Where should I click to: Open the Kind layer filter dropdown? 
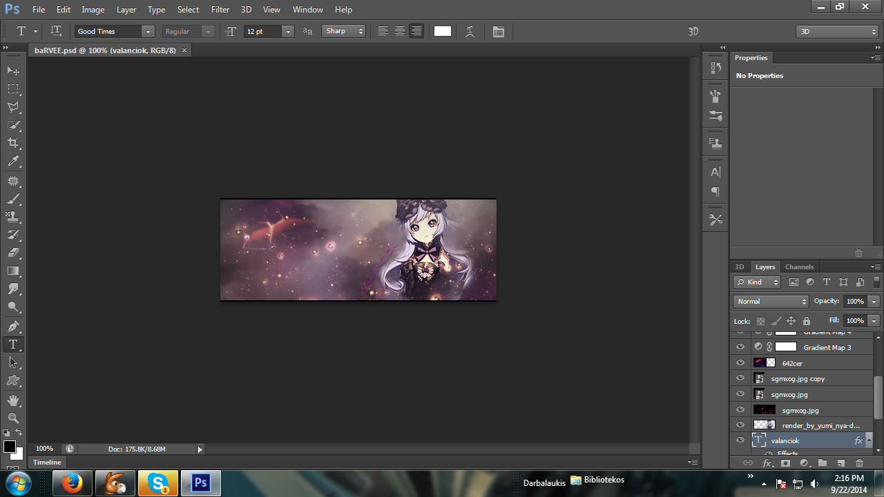(757, 282)
